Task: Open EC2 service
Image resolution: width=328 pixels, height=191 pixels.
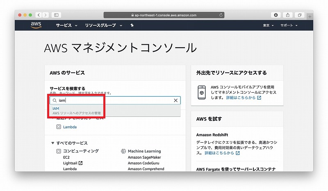Action: click(66, 157)
